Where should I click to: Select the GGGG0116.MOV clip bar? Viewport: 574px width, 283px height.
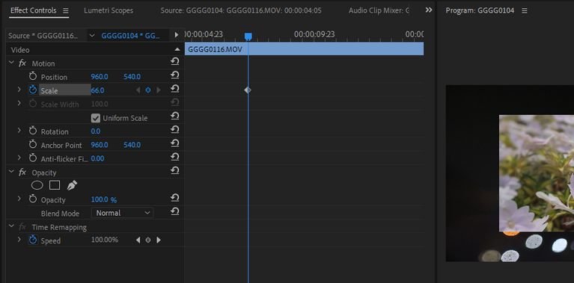pos(304,49)
